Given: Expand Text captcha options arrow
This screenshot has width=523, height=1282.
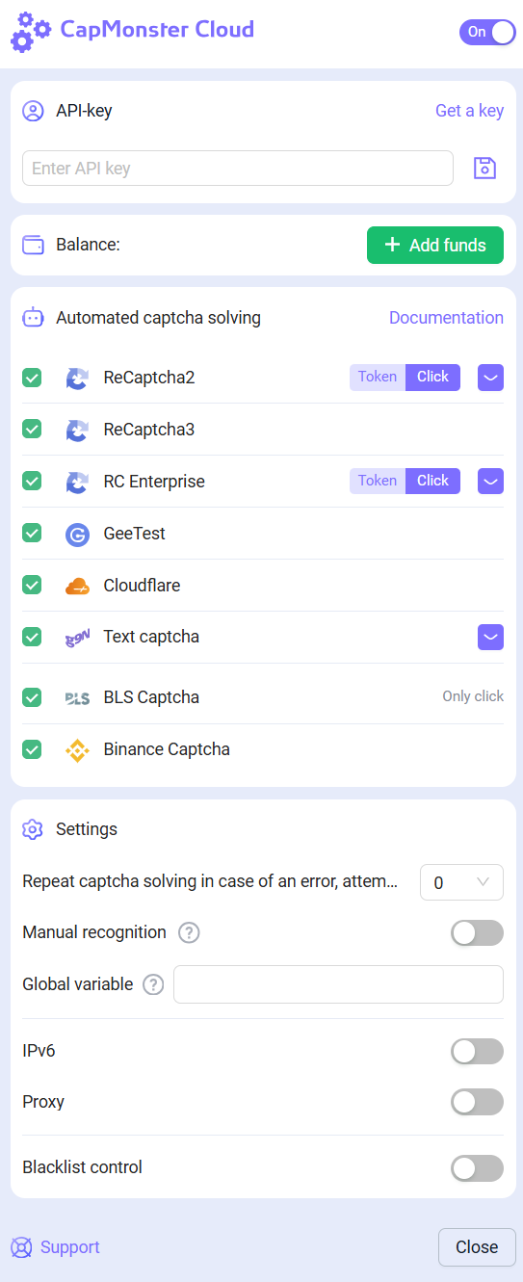Looking at the screenshot, I should click(490, 637).
